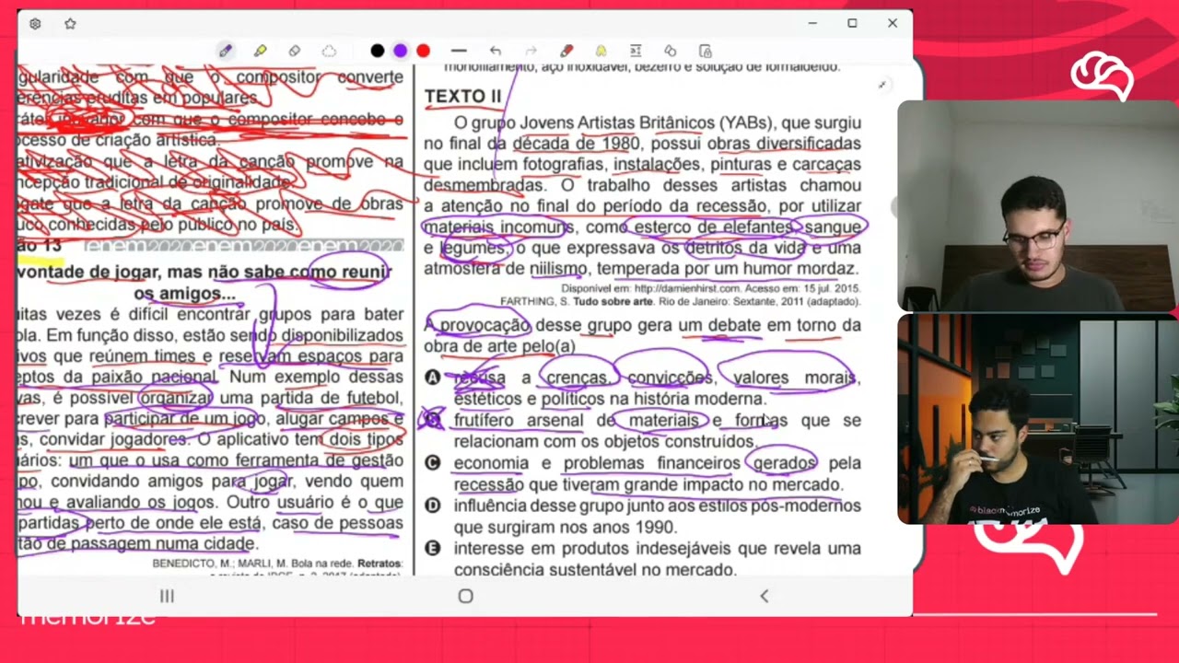Select answer option D circle
Image resolution: width=1179 pixels, height=663 pixels.
(432, 506)
